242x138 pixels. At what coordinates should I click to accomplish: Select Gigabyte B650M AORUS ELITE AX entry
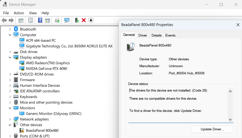point(69,46)
